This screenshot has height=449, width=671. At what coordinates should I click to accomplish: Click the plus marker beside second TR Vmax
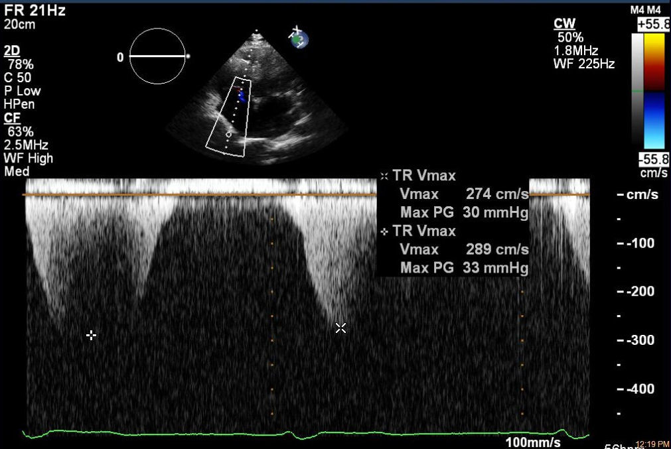[384, 231]
